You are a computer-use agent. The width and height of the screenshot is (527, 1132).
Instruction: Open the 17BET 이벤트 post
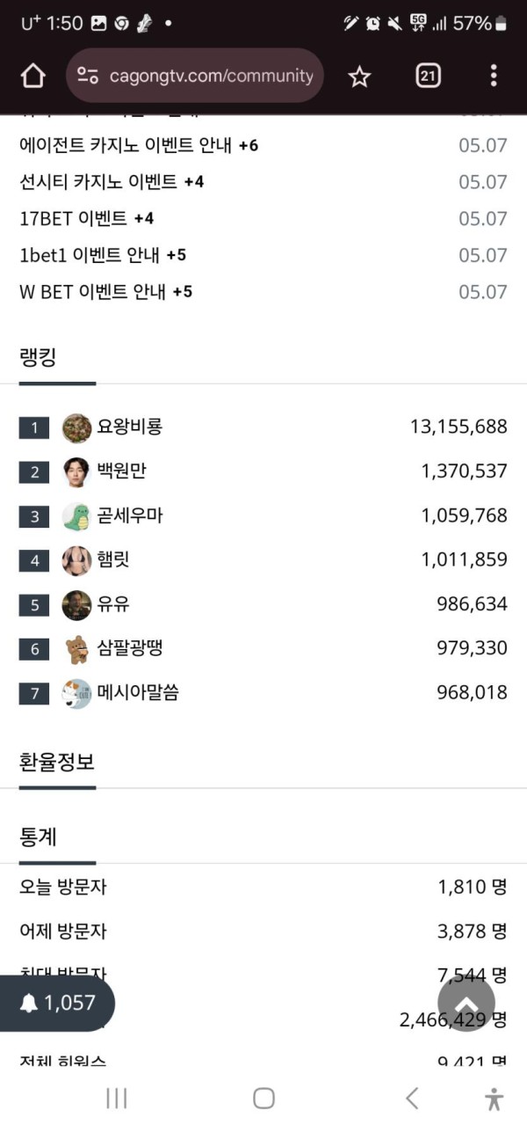pyautogui.click(x=86, y=218)
